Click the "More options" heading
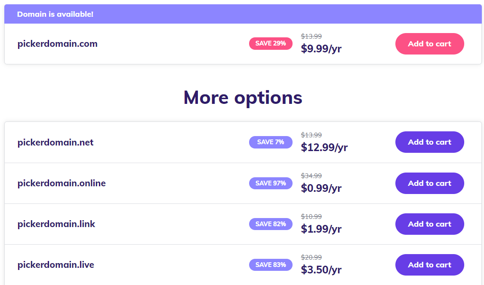 point(243,97)
